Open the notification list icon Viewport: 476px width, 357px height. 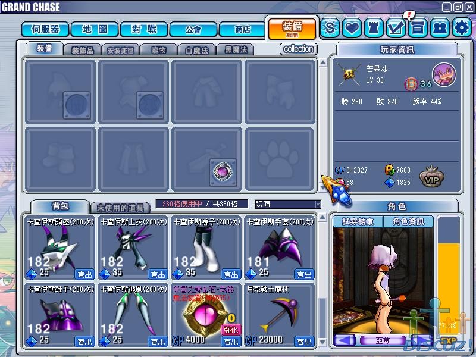coord(418,28)
